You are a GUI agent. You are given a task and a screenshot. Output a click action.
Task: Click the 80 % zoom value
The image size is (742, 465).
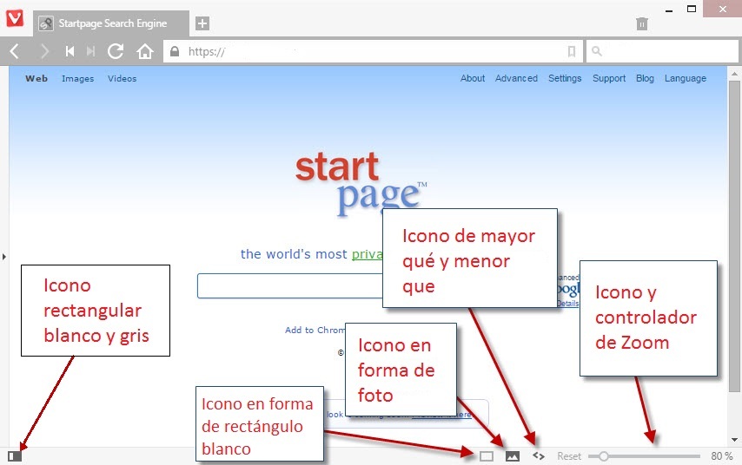(x=722, y=456)
